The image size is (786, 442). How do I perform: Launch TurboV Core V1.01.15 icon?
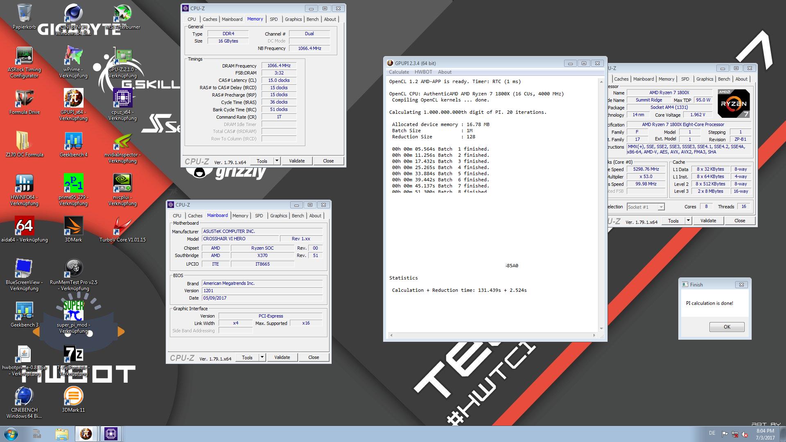point(122,230)
